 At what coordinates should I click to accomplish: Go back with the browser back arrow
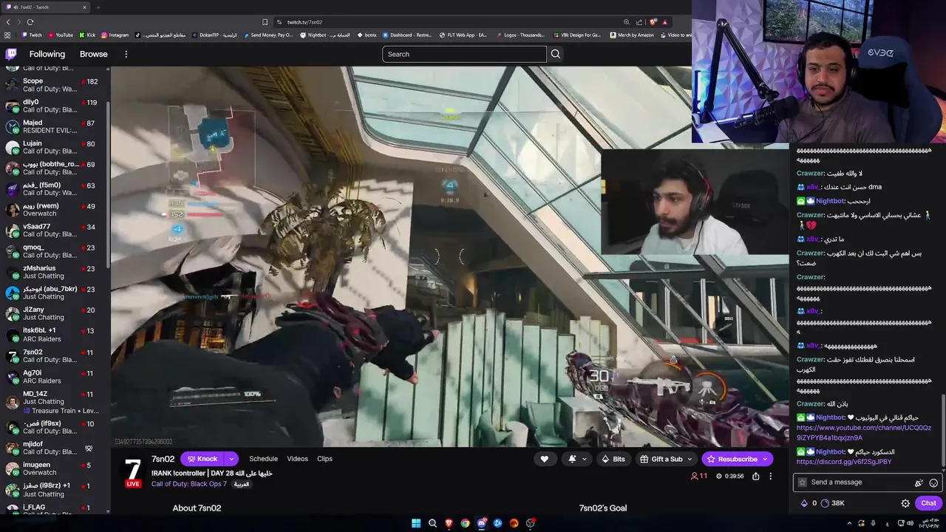[9, 22]
